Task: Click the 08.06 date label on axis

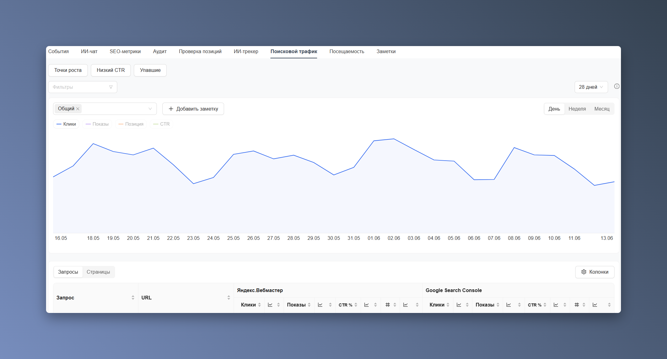Action: point(514,238)
